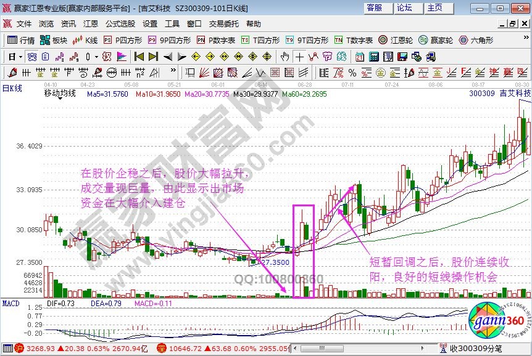
Task: Click the 论坛 forum button
Action: click(404, 7)
